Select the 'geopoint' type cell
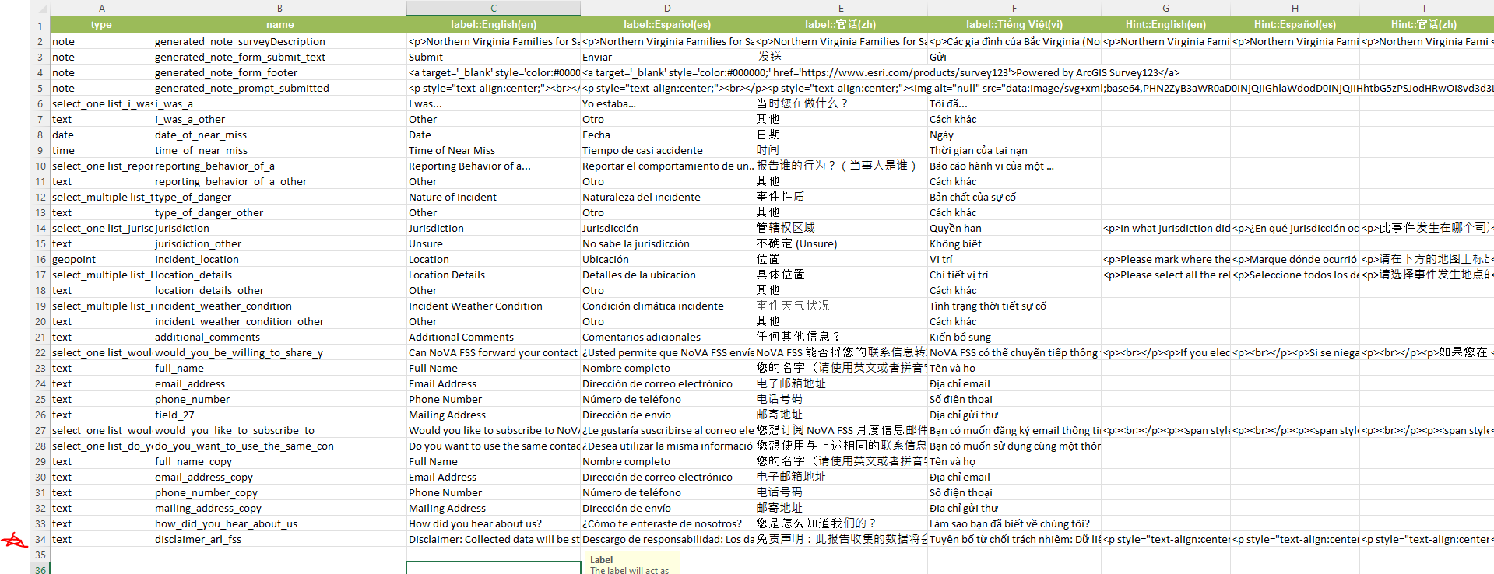 pyautogui.click(x=101, y=259)
